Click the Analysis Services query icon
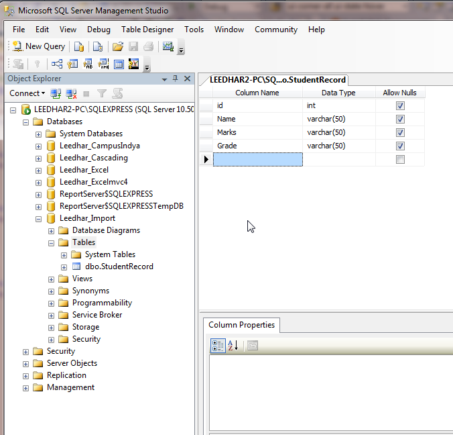 pyautogui.click(x=98, y=46)
